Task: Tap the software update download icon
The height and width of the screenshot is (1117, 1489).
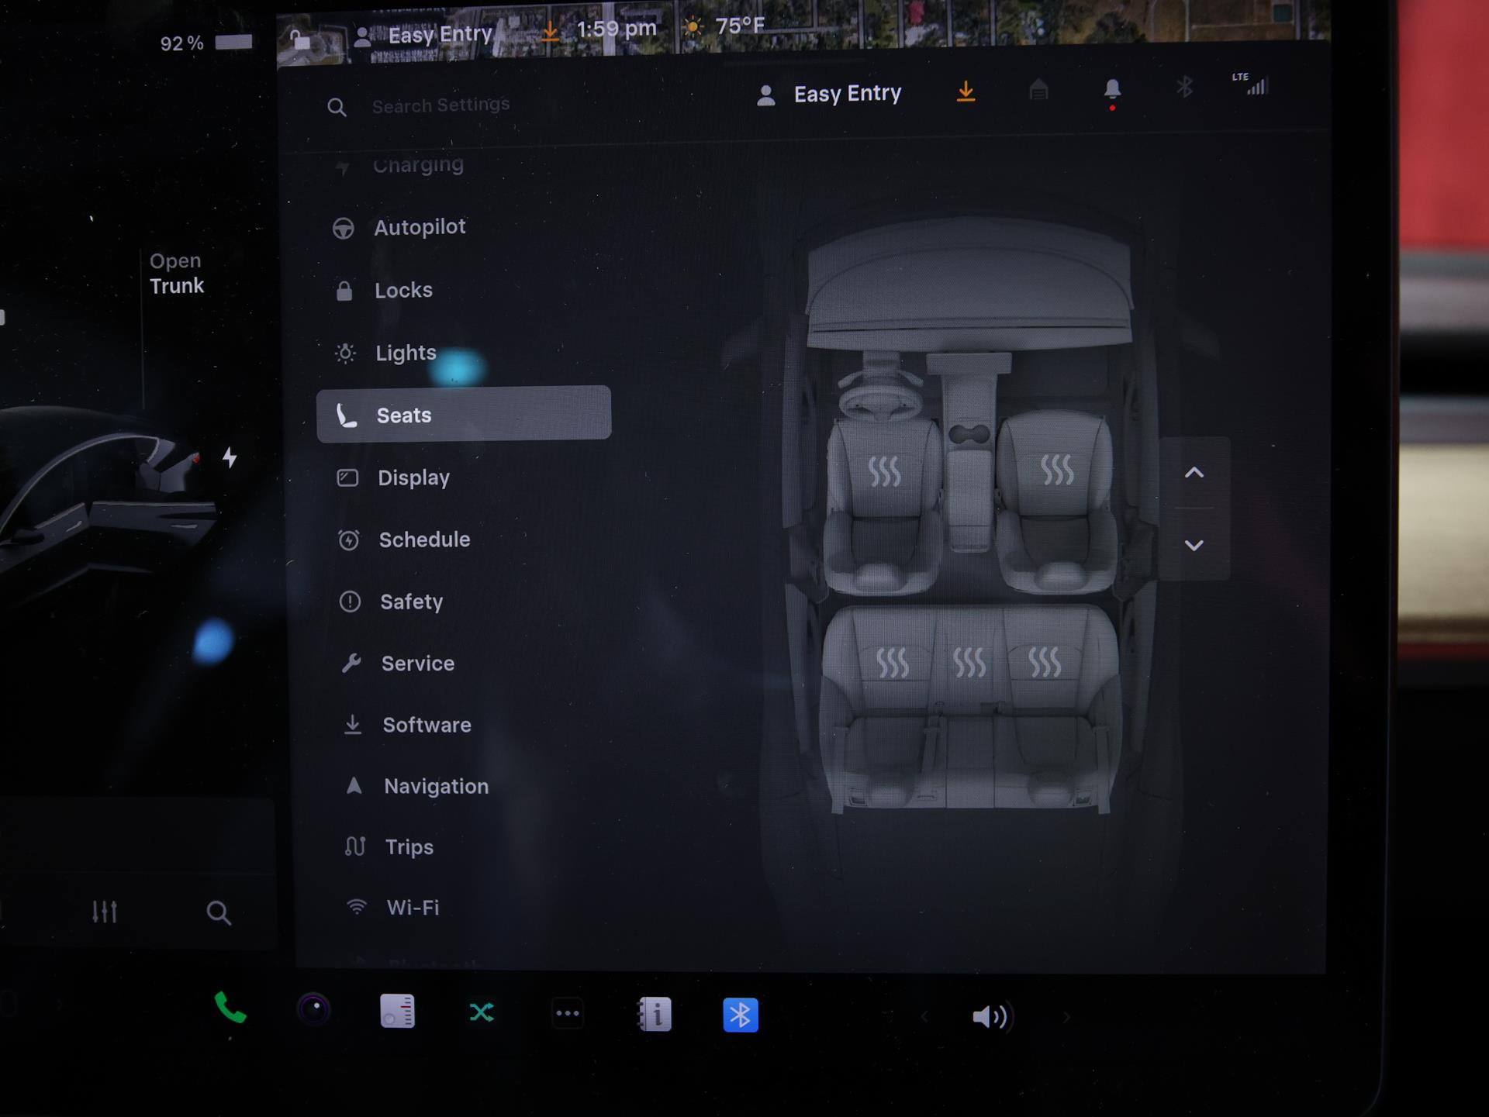Action: [x=966, y=91]
